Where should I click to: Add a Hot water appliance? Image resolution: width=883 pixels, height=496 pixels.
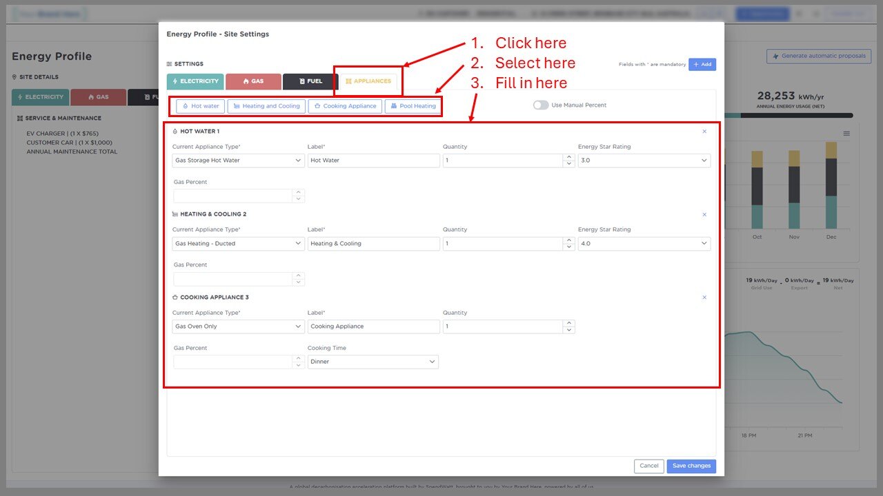(x=201, y=106)
